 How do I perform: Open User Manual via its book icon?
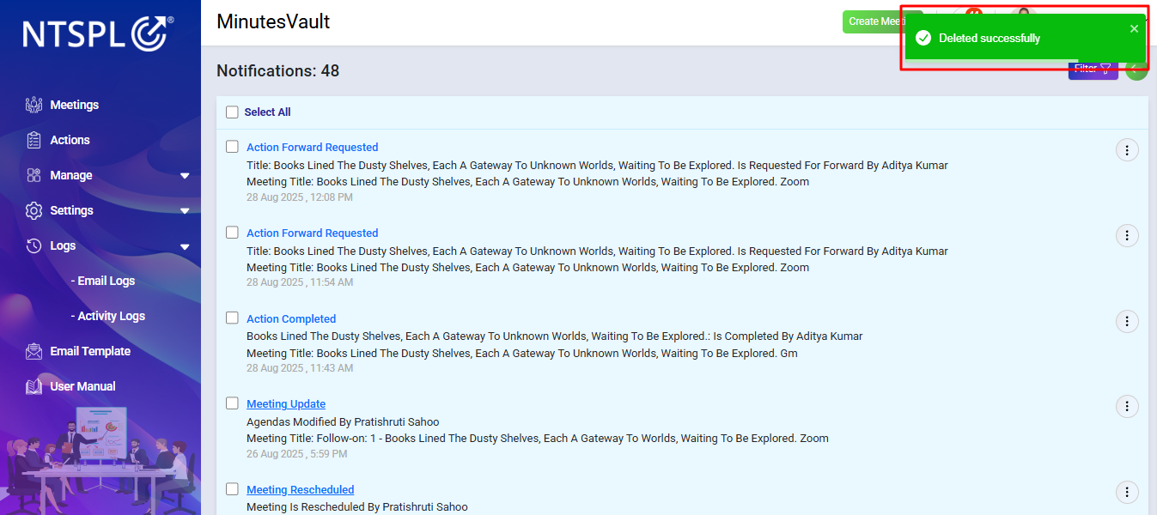[33, 386]
